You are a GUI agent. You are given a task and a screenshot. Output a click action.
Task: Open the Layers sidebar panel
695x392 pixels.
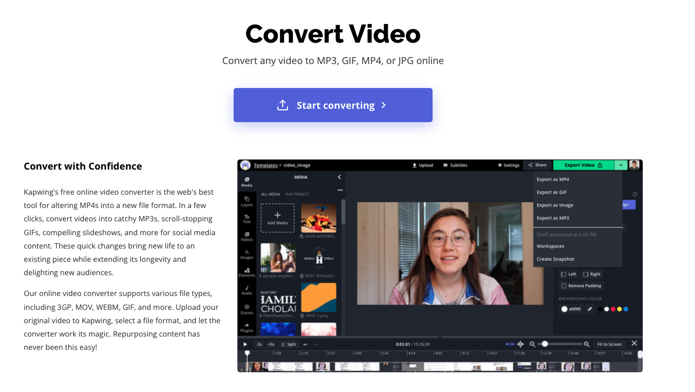[x=246, y=201]
